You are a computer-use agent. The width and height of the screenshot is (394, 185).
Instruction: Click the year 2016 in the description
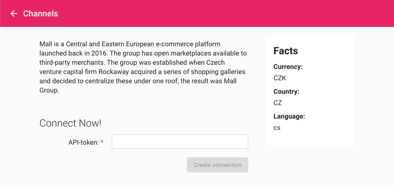pos(99,53)
